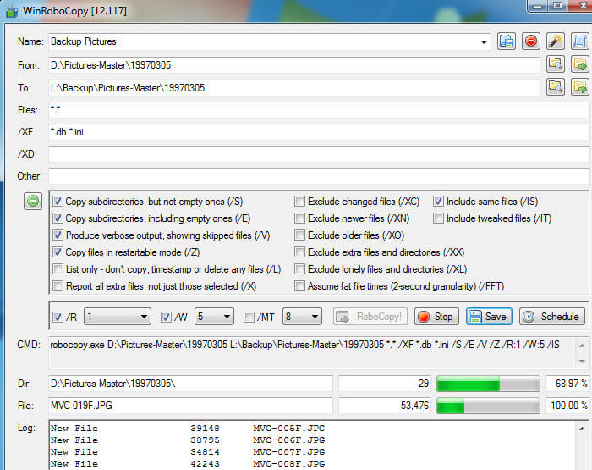Enable the /MT multithread checkbox

(249, 317)
